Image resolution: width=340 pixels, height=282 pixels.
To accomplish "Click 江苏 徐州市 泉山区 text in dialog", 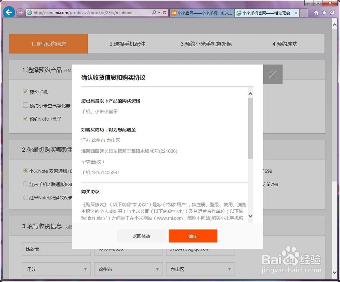I will [x=101, y=140].
